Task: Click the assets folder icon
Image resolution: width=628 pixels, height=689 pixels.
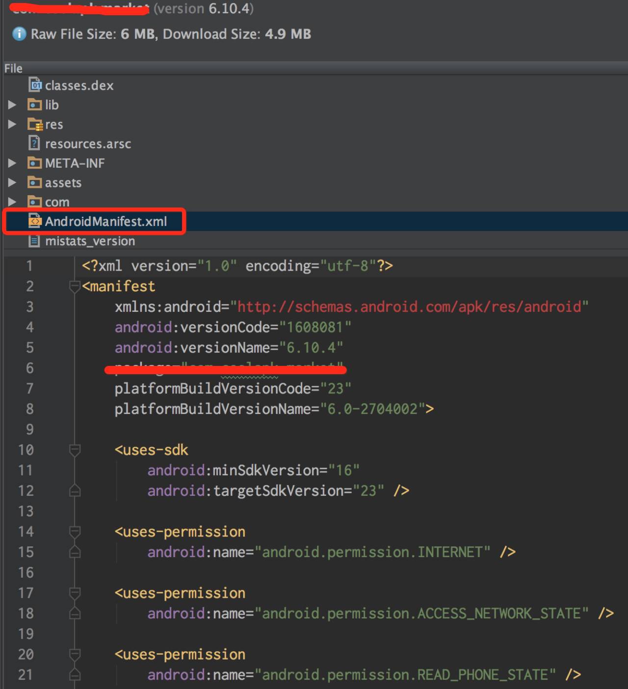Action: 35,182
